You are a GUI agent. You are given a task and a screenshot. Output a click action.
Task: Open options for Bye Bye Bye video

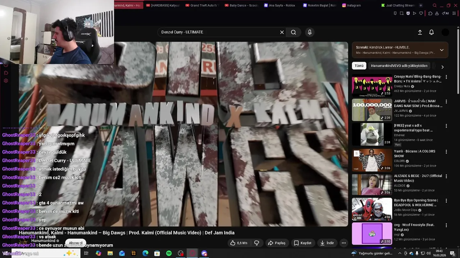[x=446, y=201]
